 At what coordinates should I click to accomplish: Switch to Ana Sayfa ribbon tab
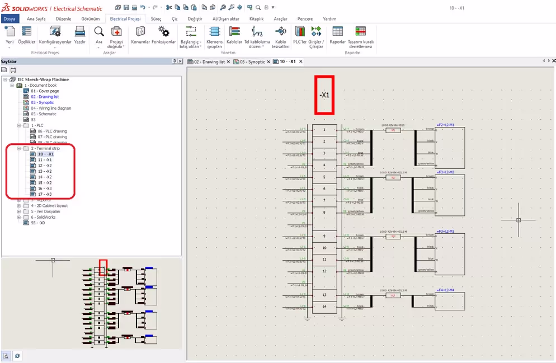pos(36,19)
